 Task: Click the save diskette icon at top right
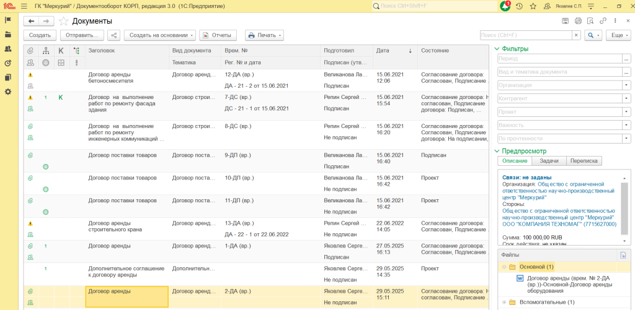pyautogui.click(x=566, y=21)
